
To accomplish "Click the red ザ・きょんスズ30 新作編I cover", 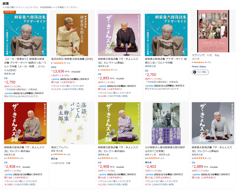I will 25,123.
